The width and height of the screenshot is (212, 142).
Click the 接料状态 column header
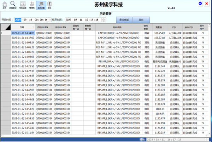190,27
